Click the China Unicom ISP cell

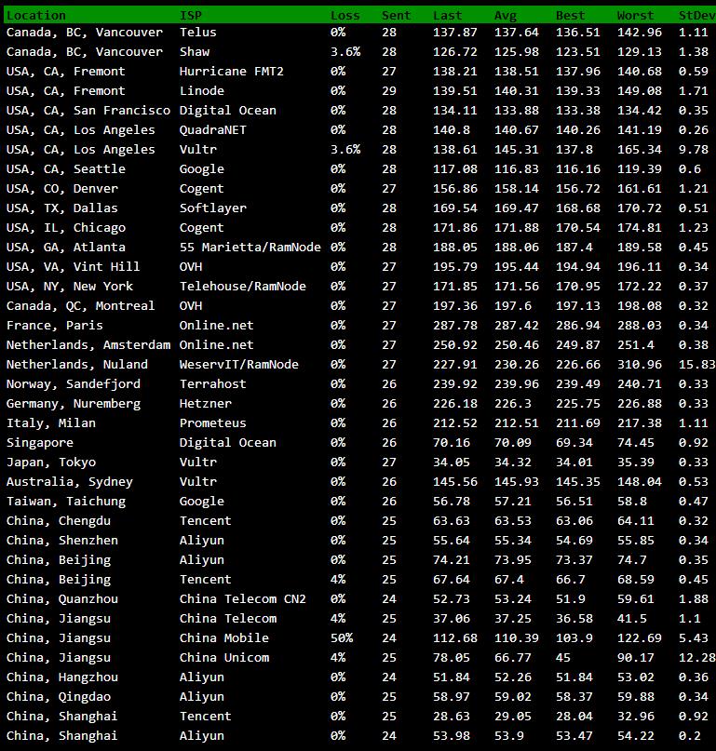[224, 658]
